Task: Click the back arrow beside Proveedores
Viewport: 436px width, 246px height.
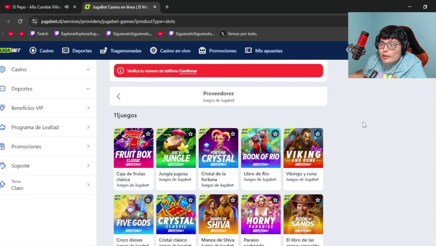Action: (x=118, y=96)
